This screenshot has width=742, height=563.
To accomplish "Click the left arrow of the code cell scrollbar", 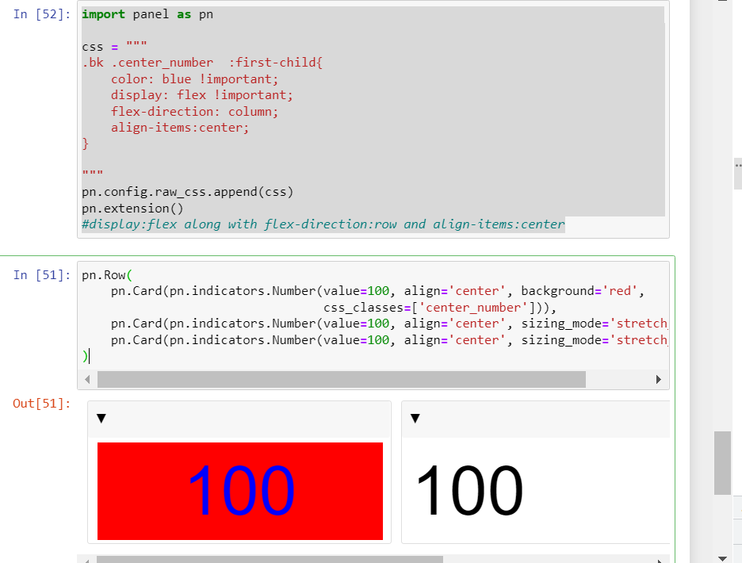I will 87,379.
